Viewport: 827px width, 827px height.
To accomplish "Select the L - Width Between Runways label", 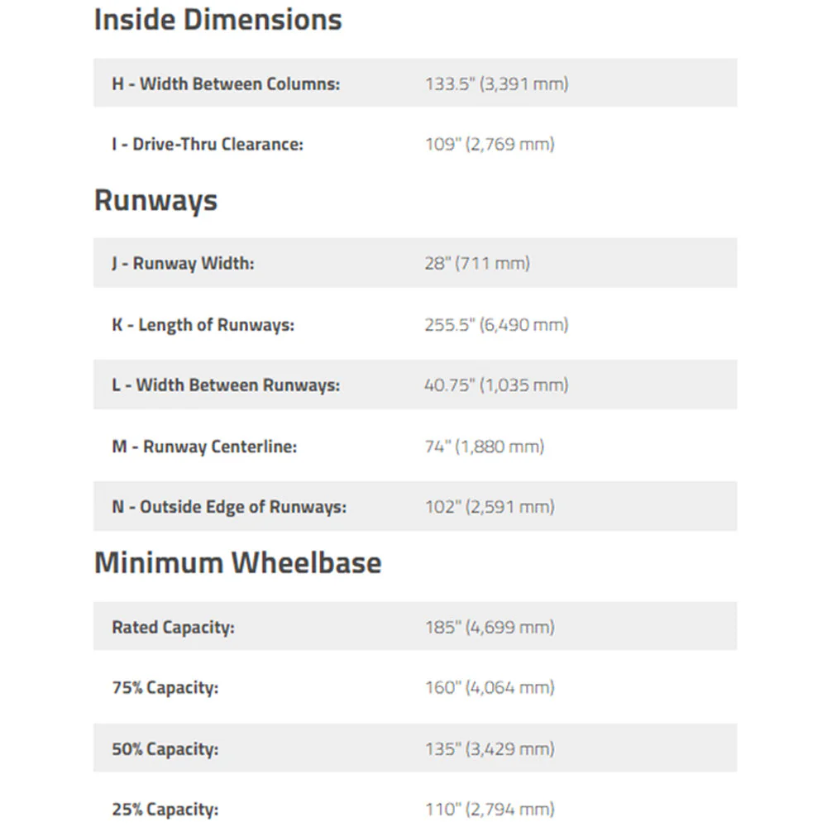I will click(226, 385).
